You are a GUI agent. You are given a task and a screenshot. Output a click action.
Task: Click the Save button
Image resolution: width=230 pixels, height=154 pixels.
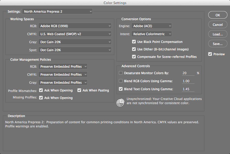(x=218, y=43)
